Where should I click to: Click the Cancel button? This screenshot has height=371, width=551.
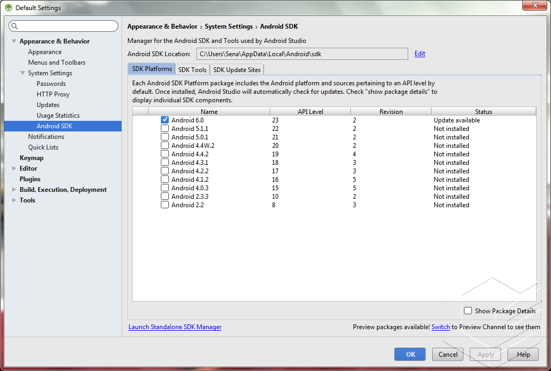[447, 354]
